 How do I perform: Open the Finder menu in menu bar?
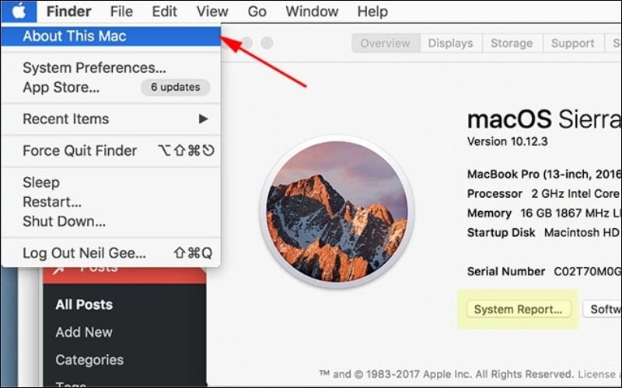click(x=68, y=11)
